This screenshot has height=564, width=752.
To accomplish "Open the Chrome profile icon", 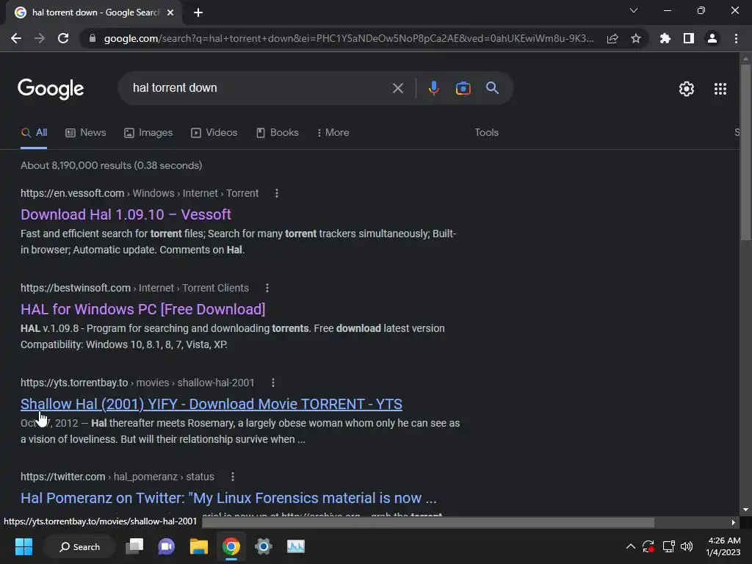I will coord(712,38).
